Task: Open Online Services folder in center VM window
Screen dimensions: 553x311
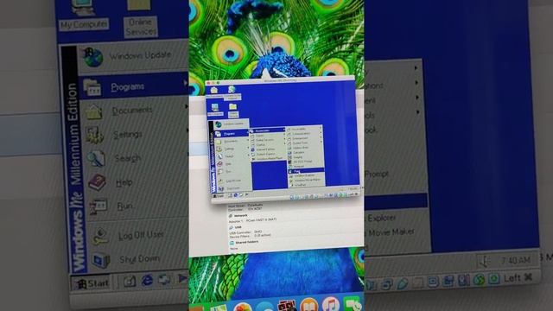Action: 233,110
